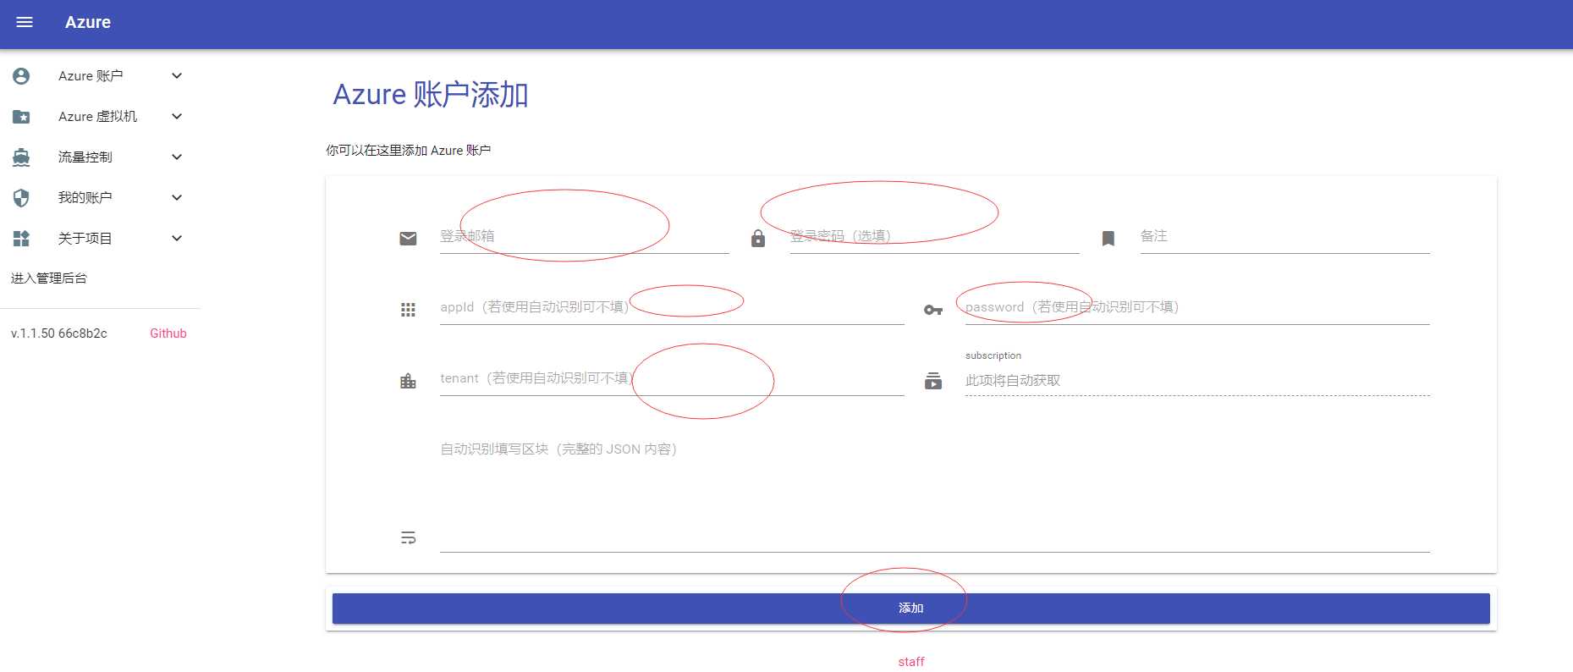Click the Azure 账户添加 page heading

[431, 95]
